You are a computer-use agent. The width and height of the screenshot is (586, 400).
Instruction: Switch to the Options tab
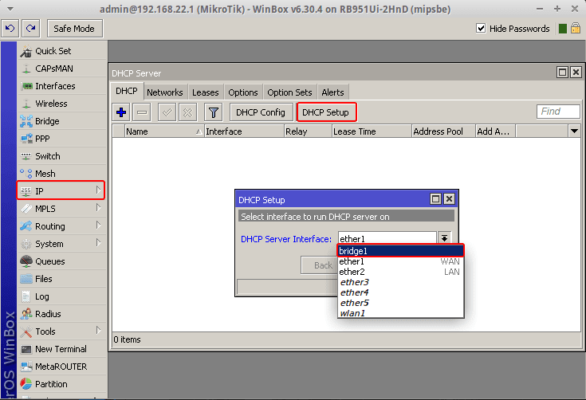pos(243,92)
